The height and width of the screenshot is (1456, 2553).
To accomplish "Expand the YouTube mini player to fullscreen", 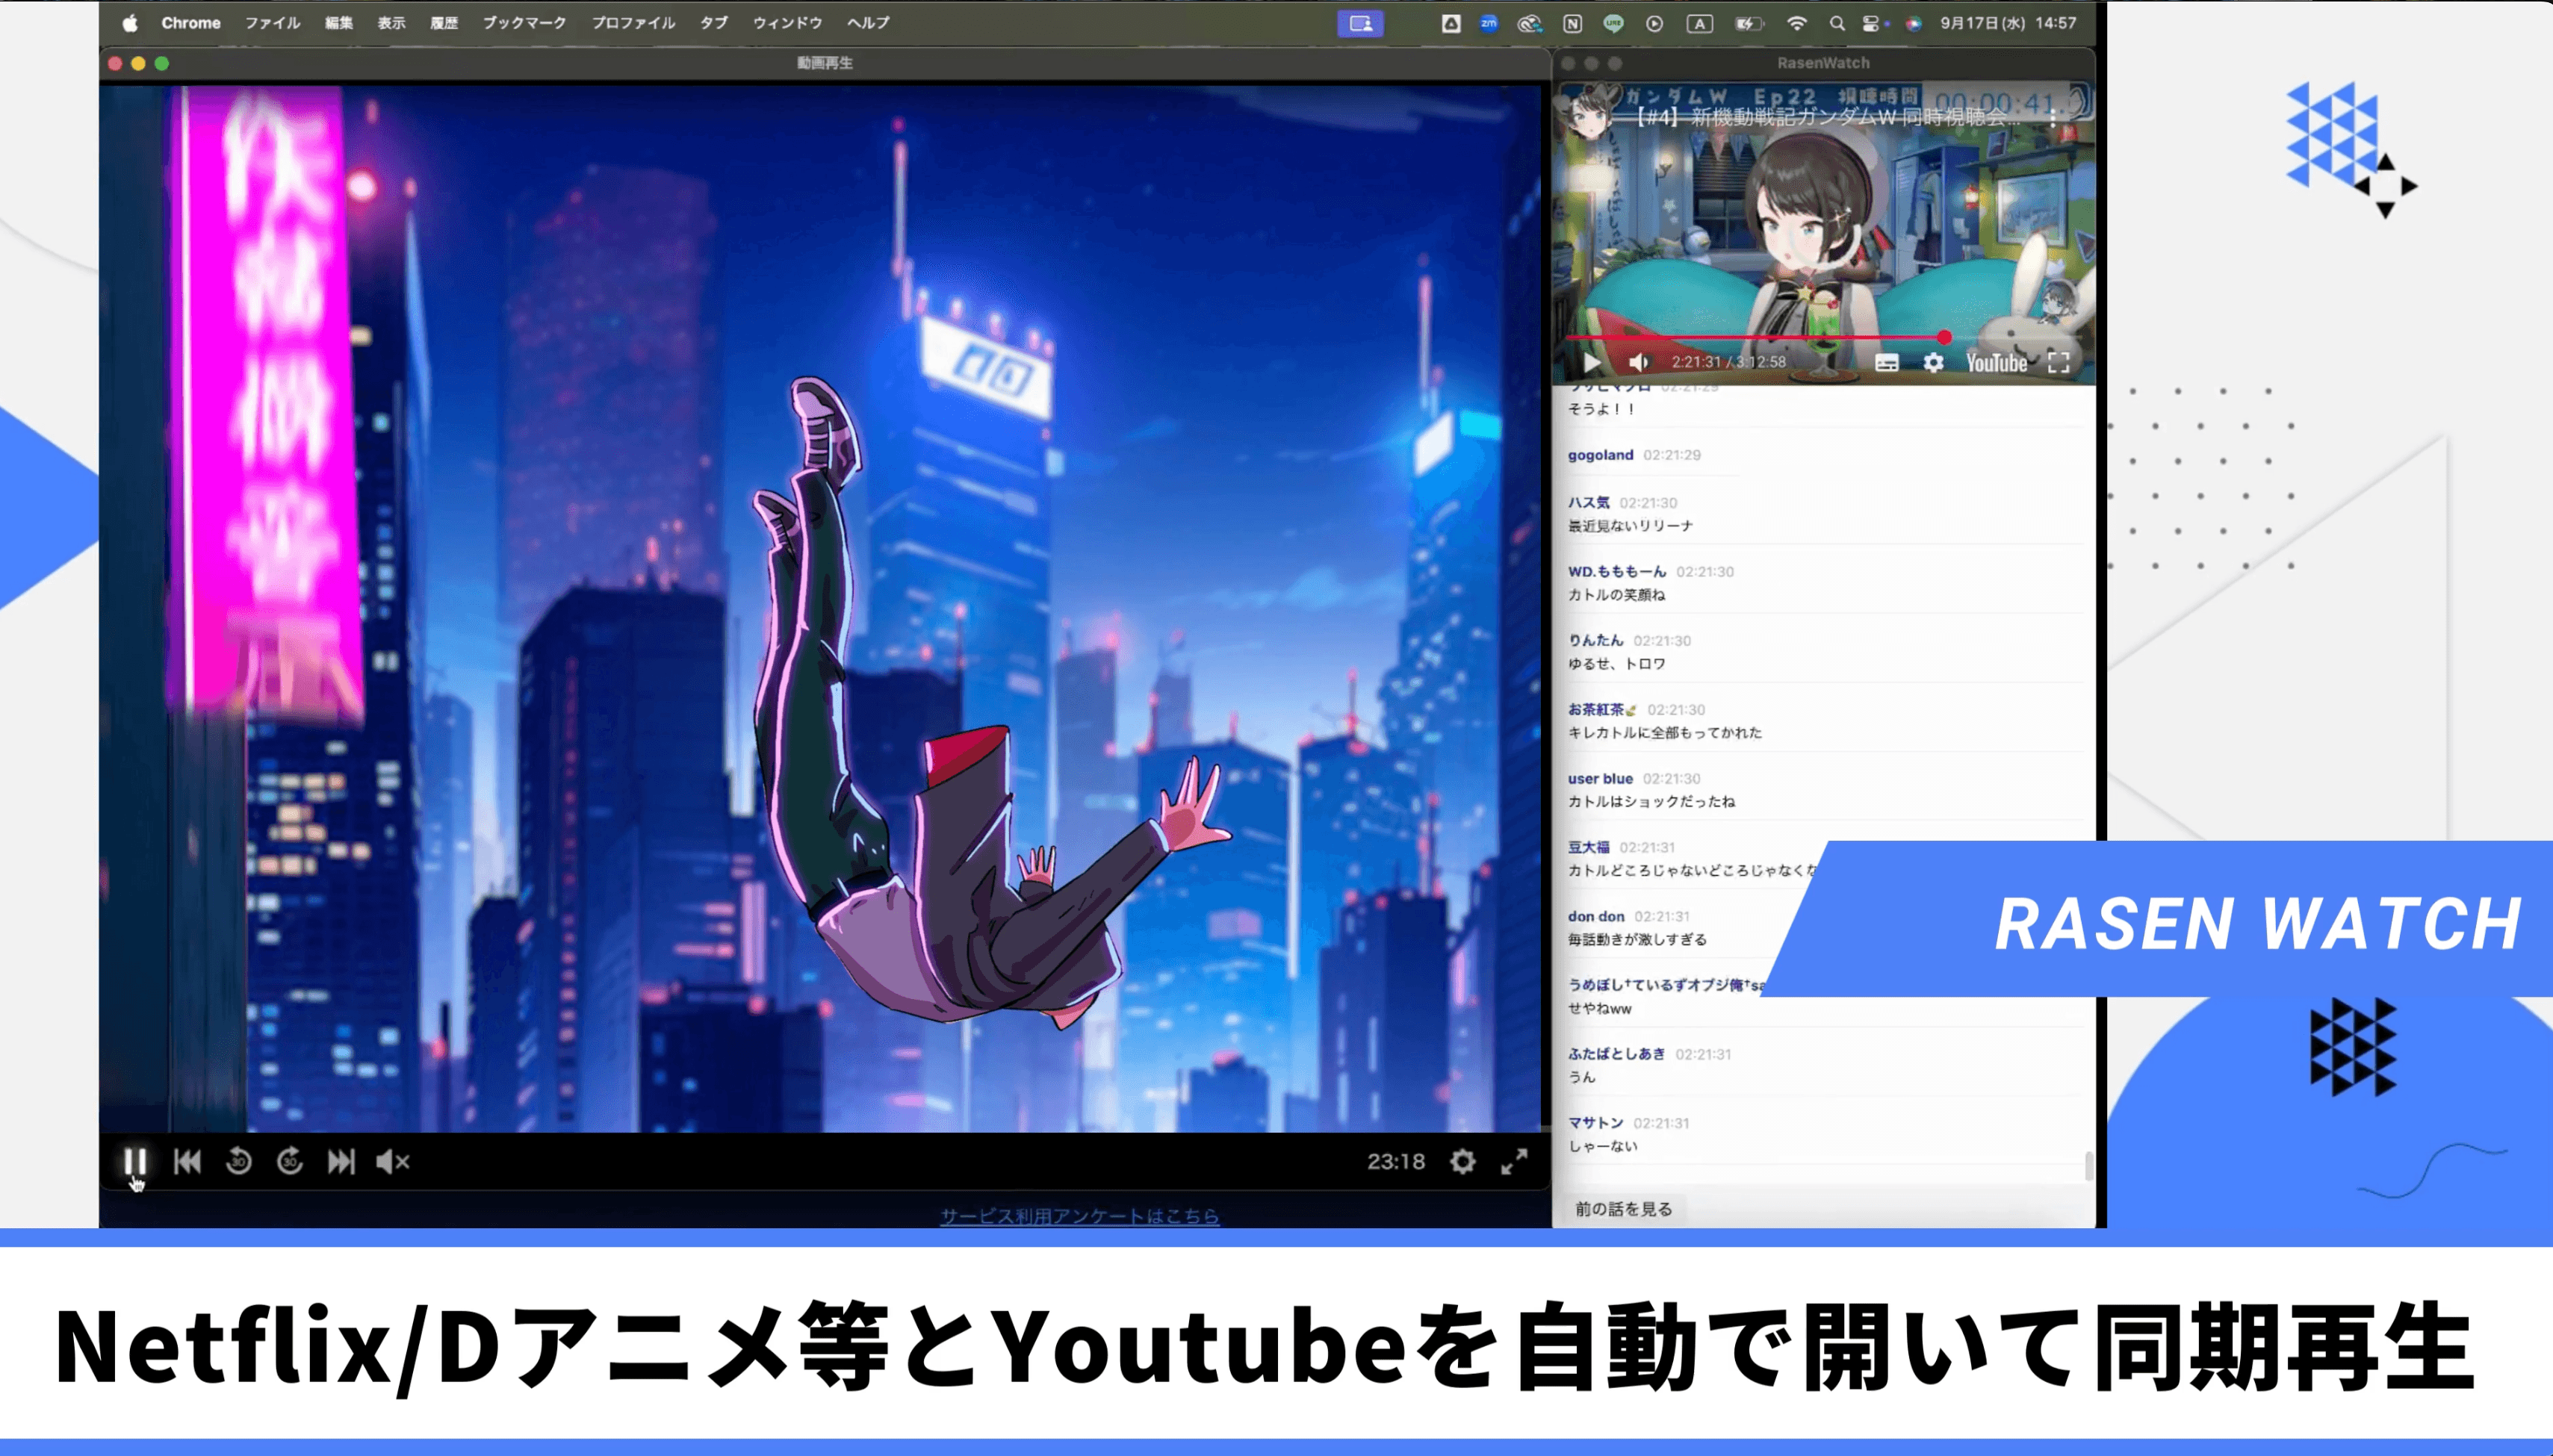I will pyautogui.click(x=2063, y=364).
